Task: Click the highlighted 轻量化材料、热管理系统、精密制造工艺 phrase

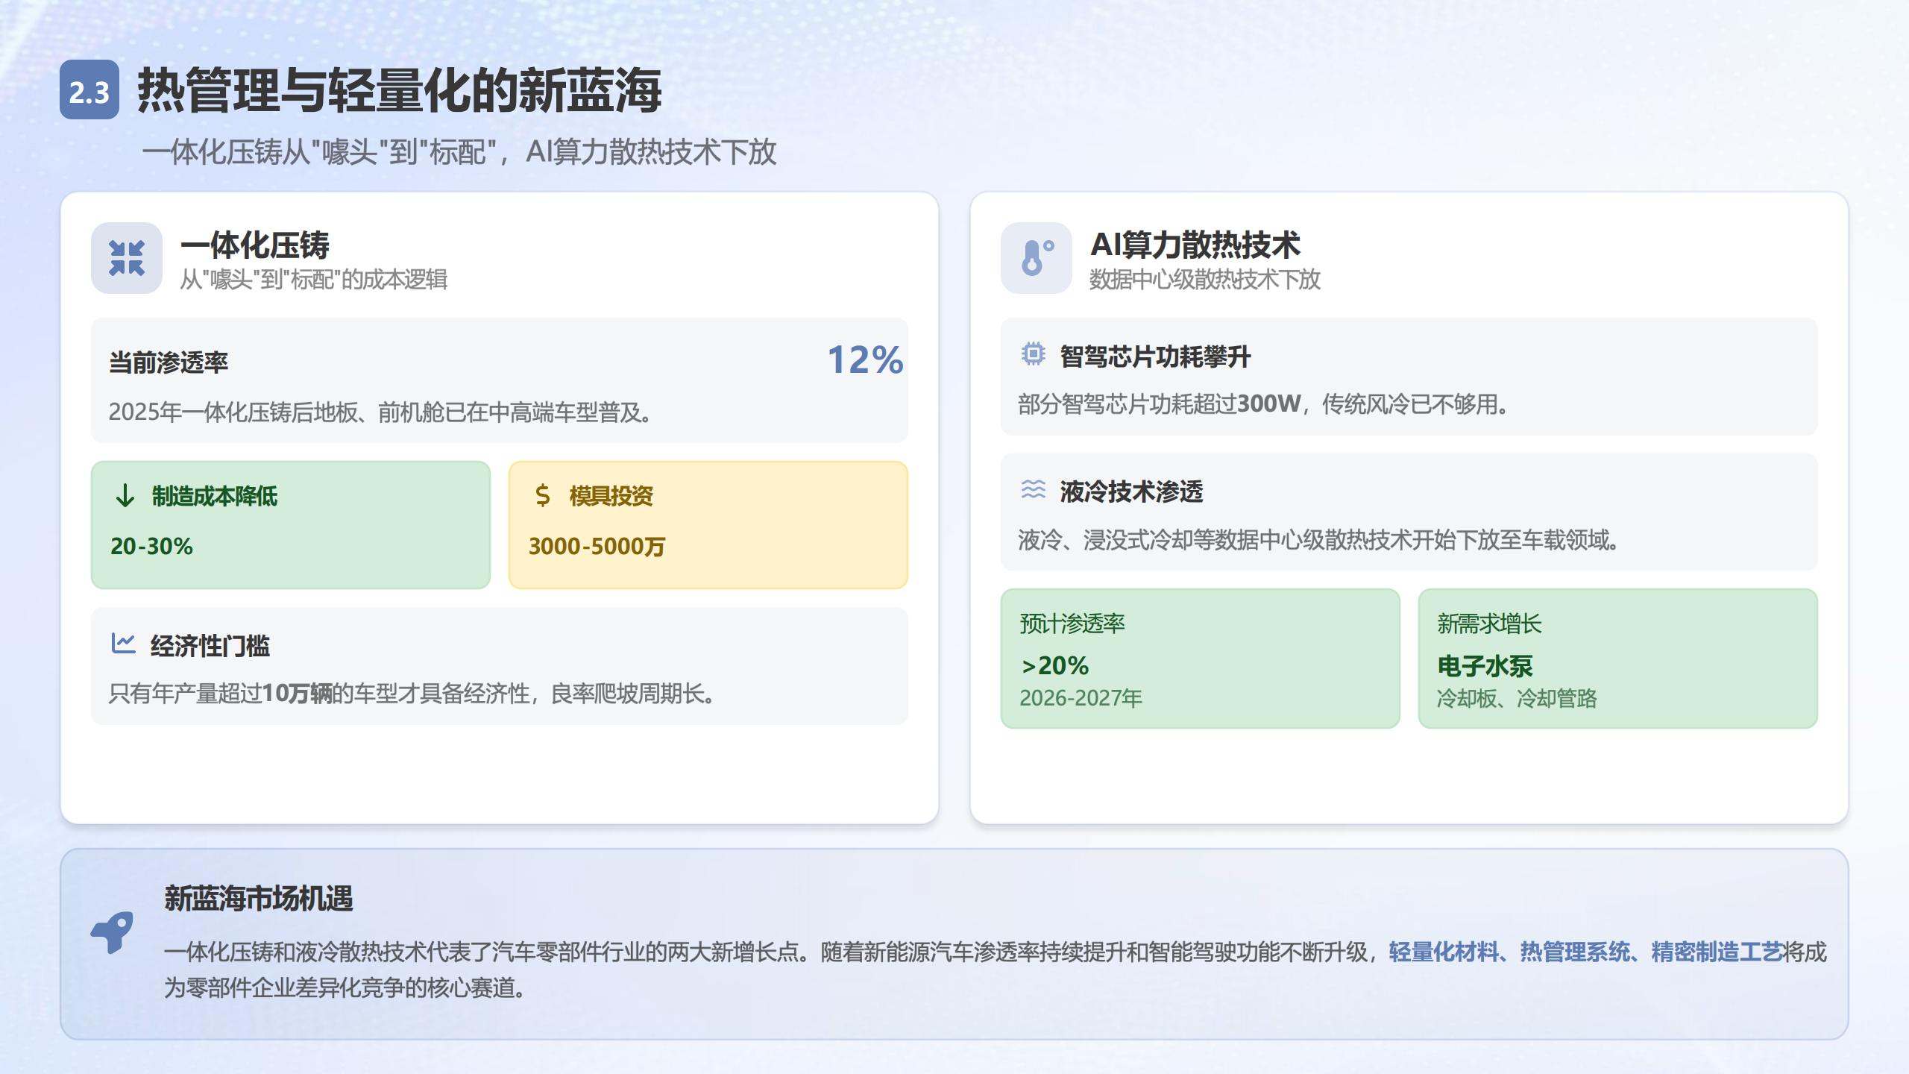Action: tap(1585, 952)
